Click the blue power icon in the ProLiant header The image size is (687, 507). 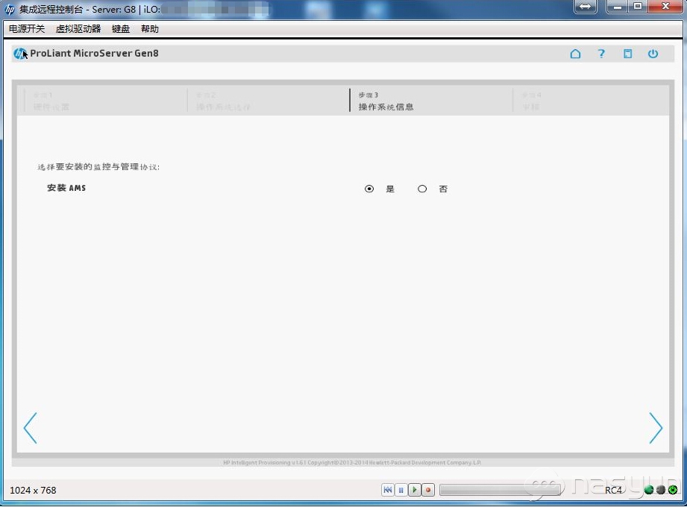click(x=653, y=54)
